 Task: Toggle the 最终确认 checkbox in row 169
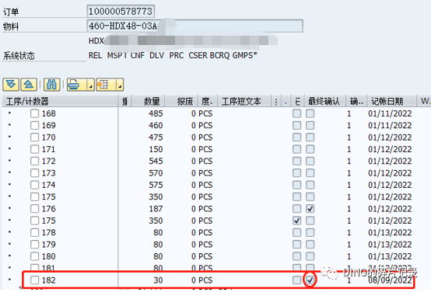(x=310, y=125)
